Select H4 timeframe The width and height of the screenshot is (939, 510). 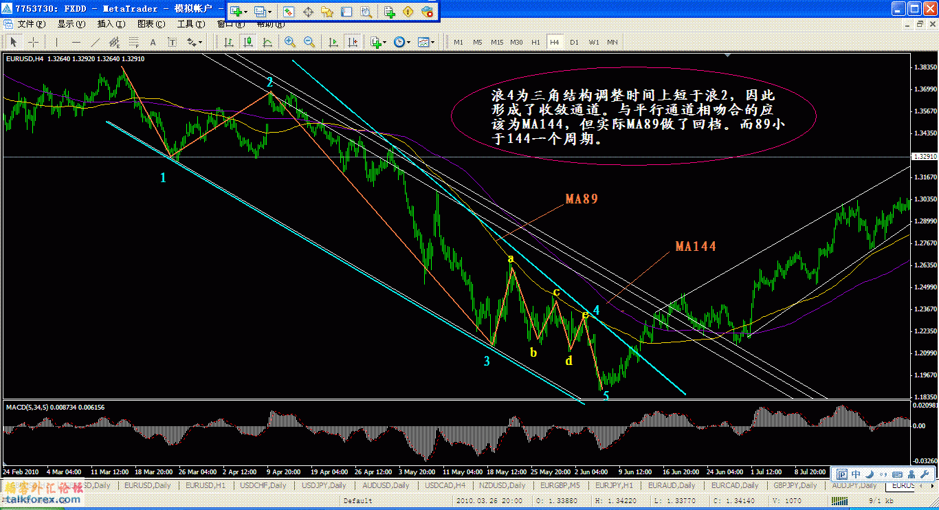[x=555, y=42]
